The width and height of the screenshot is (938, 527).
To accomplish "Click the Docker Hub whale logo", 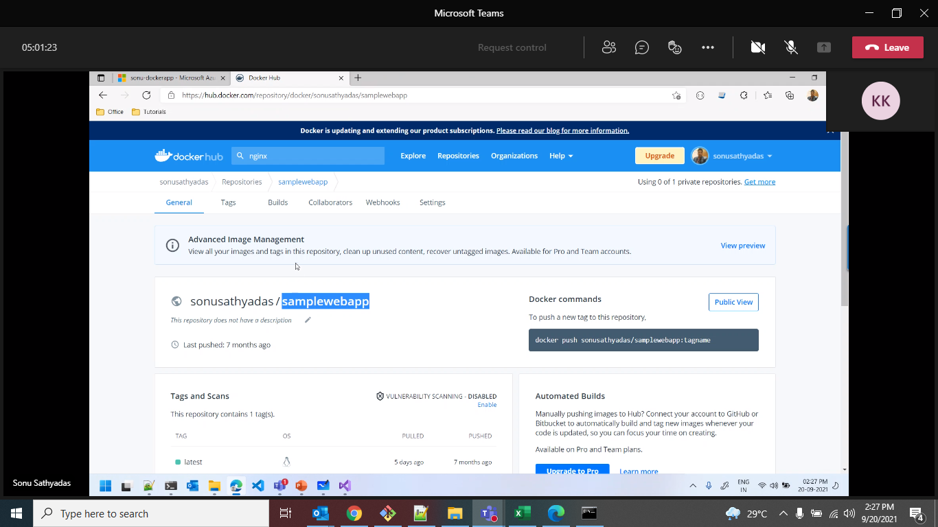I will click(189, 156).
